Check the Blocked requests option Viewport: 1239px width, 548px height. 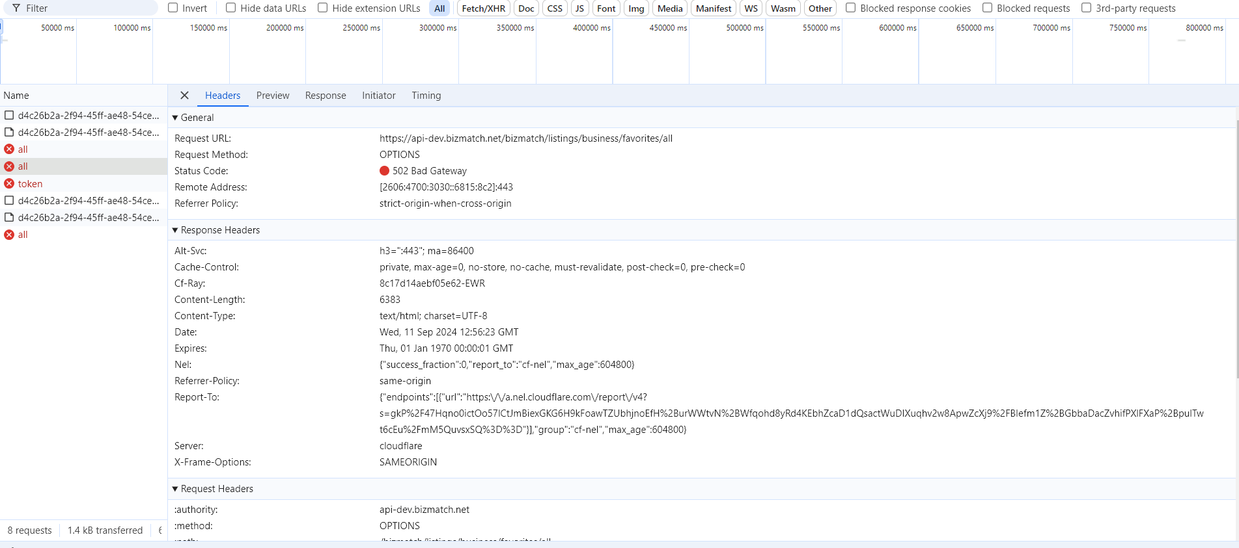(x=988, y=8)
